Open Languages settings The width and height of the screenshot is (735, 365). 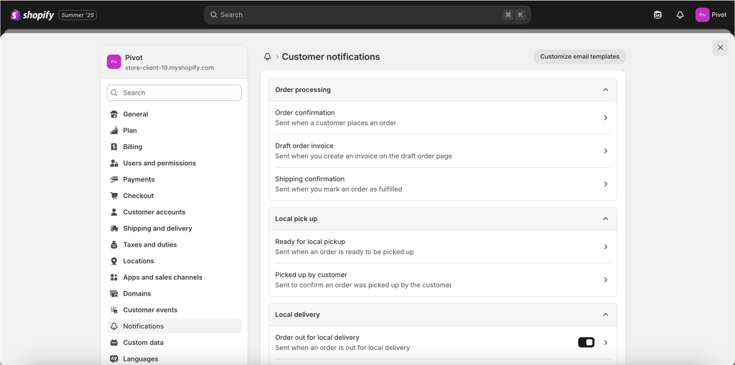click(x=174, y=359)
